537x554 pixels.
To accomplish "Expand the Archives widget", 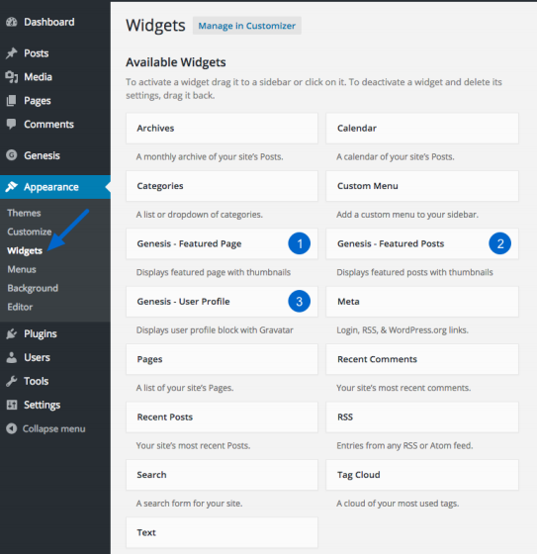I will 222,129.
